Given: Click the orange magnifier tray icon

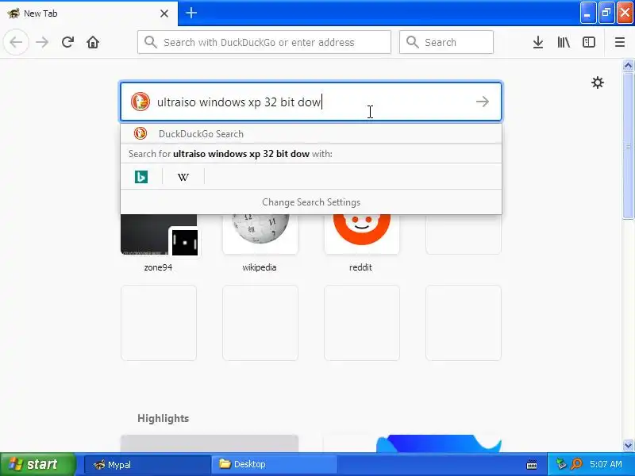Looking at the screenshot, I should pyautogui.click(x=576, y=464).
